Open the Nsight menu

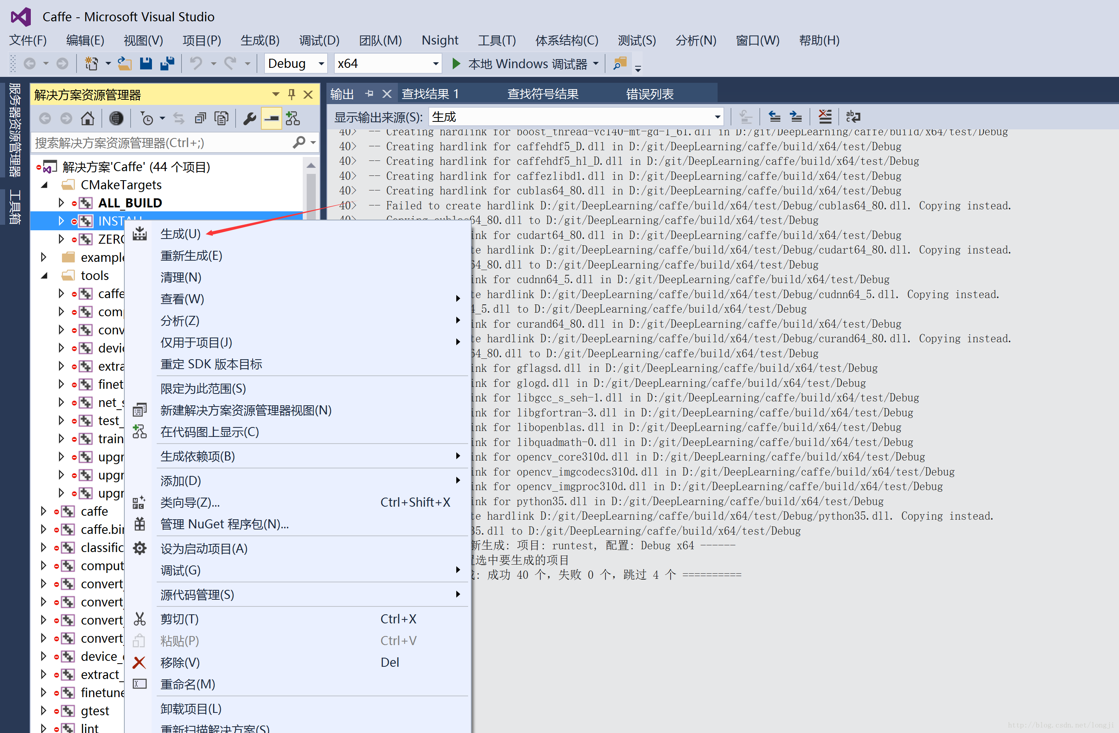440,40
